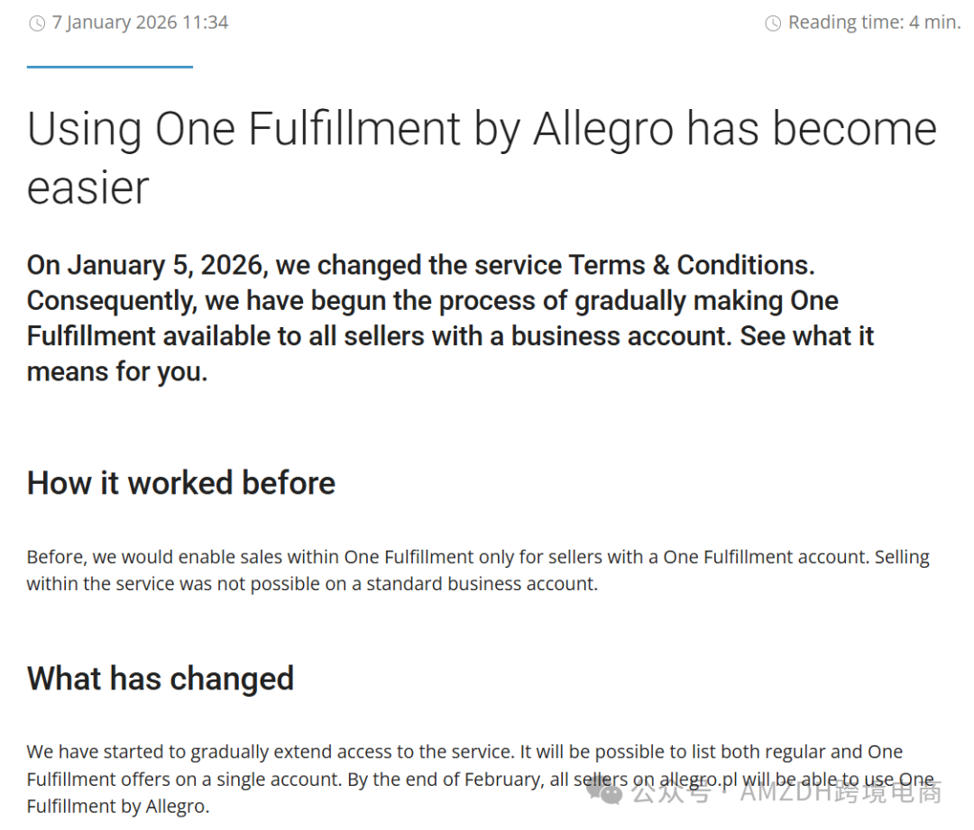Click the 'What has changed' heading
The image size is (974, 830).
click(x=161, y=679)
